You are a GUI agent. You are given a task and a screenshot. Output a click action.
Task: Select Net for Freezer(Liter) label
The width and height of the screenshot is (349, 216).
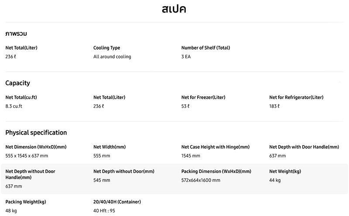pos(203,97)
